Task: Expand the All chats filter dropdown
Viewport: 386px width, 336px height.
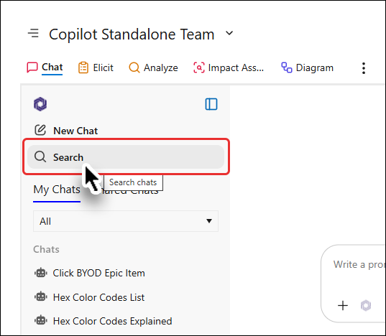Action: 126,221
